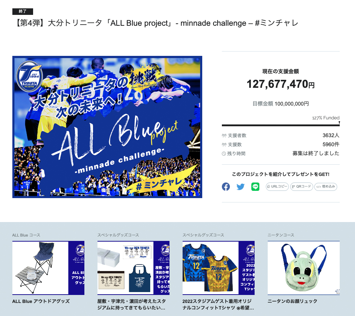The height and width of the screenshot is (316, 355).
Task: Open tote bag special goods thumbnail
Action: pyautogui.click(x=133, y=268)
